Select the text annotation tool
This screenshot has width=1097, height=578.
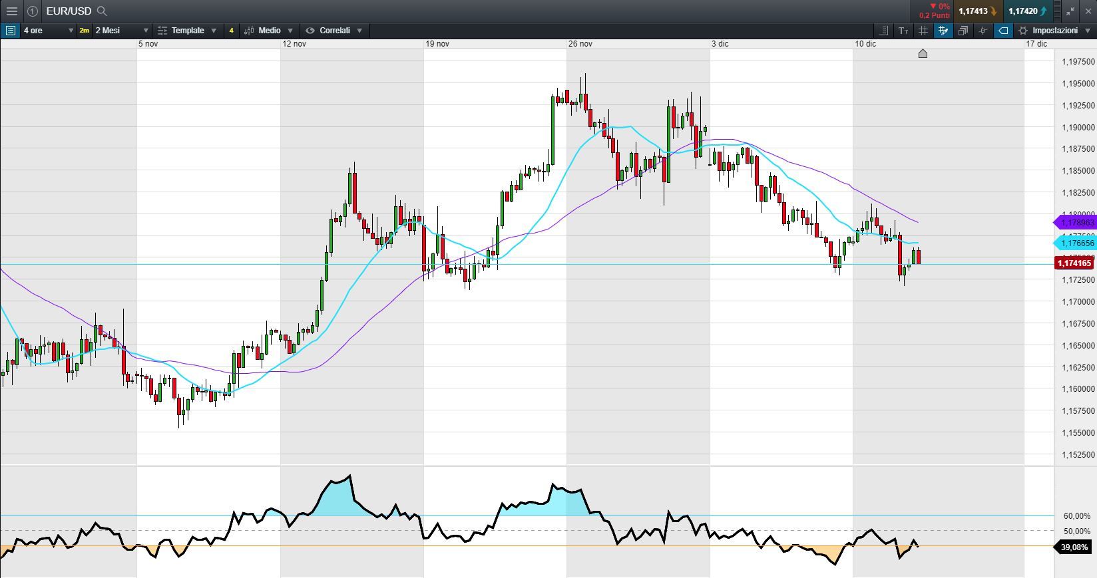pyautogui.click(x=903, y=31)
